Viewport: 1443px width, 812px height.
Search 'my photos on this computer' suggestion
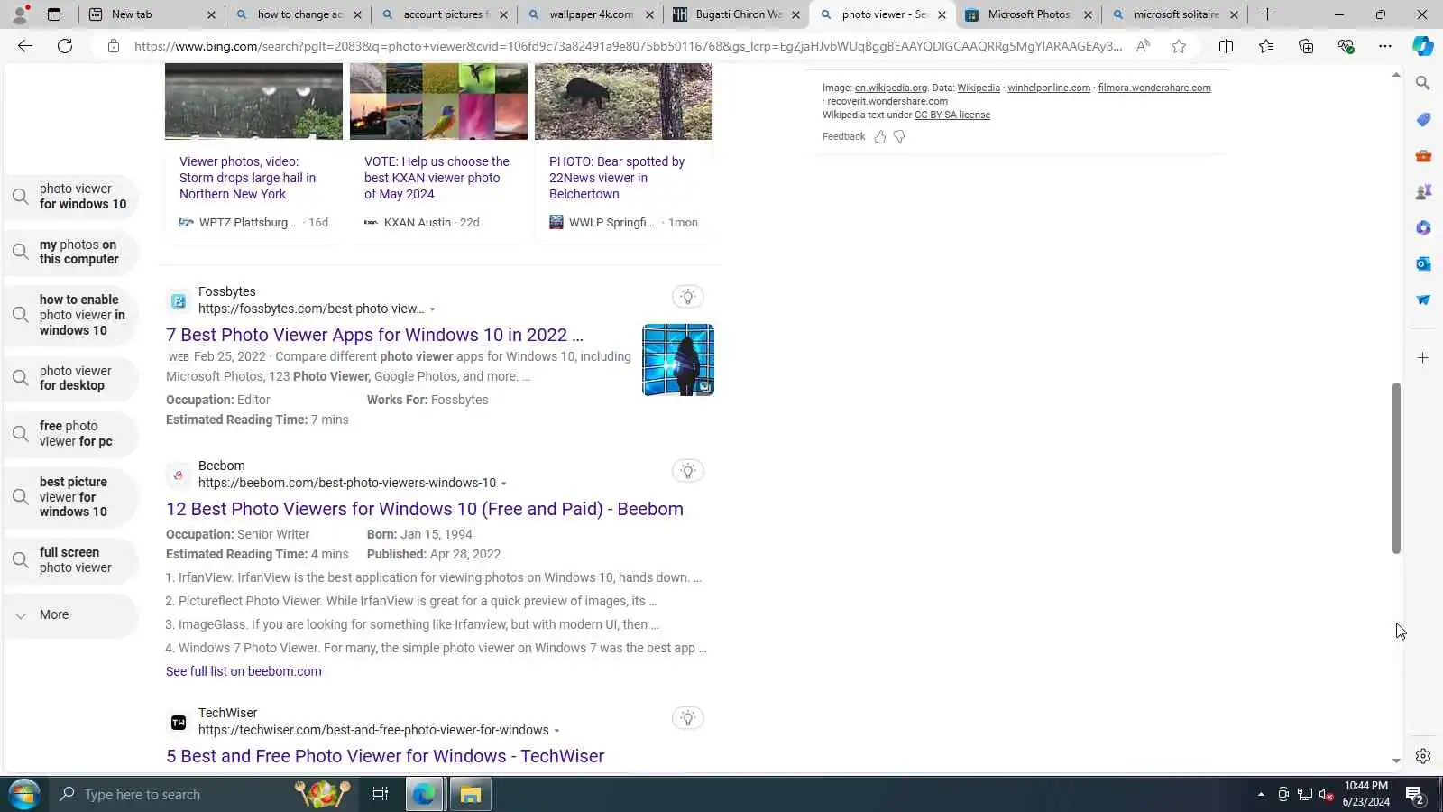(x=70, y=252)
